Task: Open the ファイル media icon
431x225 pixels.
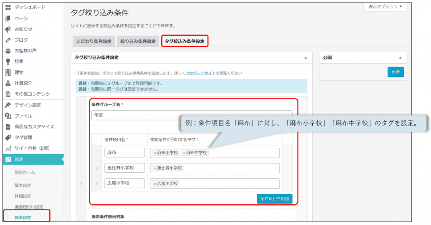Action: pyautogui.click(x=8, y=116)
